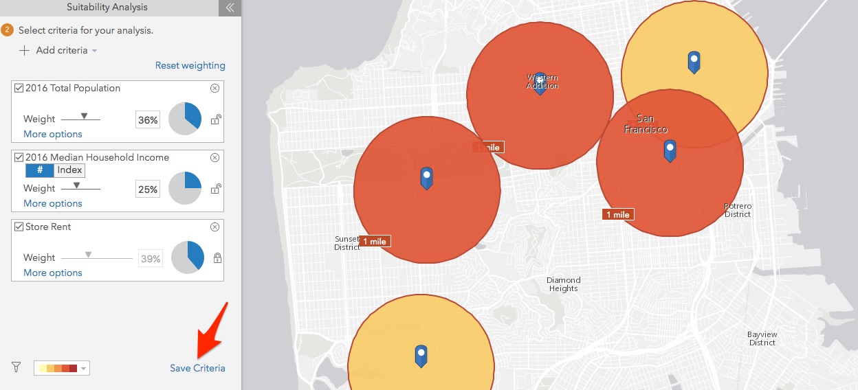Collapse the Suitability Analysis panel with double chevron
Viewport: 858px width, 390px height.
pyautogui.click(x=230, y=8)
